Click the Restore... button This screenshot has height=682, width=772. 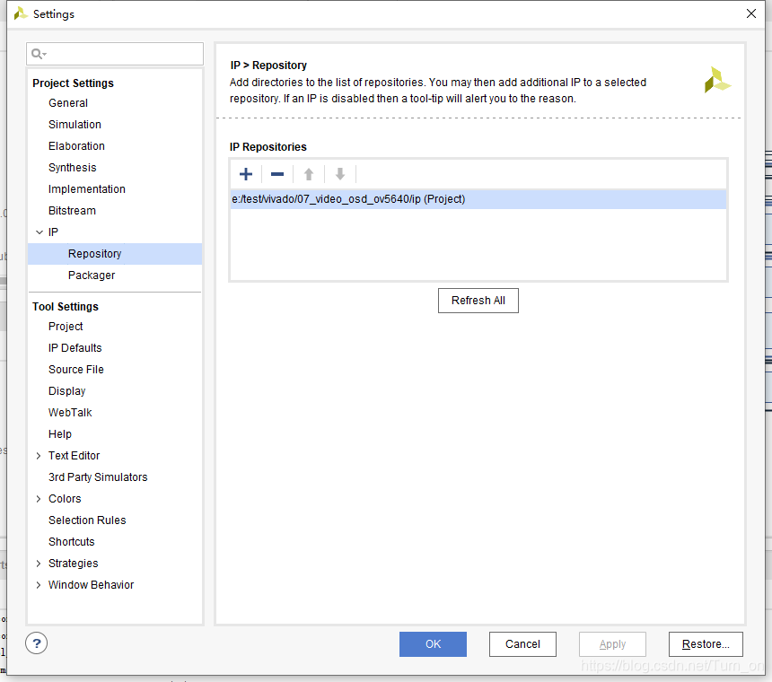tap(706, 644)
